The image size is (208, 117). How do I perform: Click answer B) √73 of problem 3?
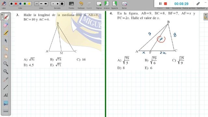[x=56, y=59]
